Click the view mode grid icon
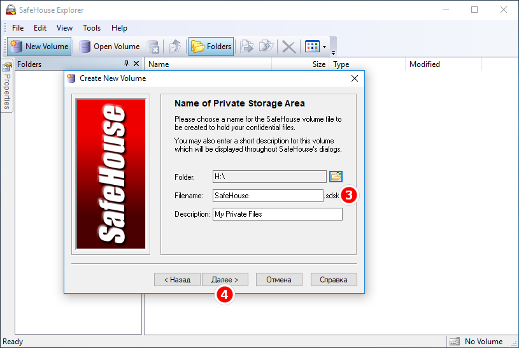The width and height of the screenshot is (519, 348). click(x=312, y=47)
